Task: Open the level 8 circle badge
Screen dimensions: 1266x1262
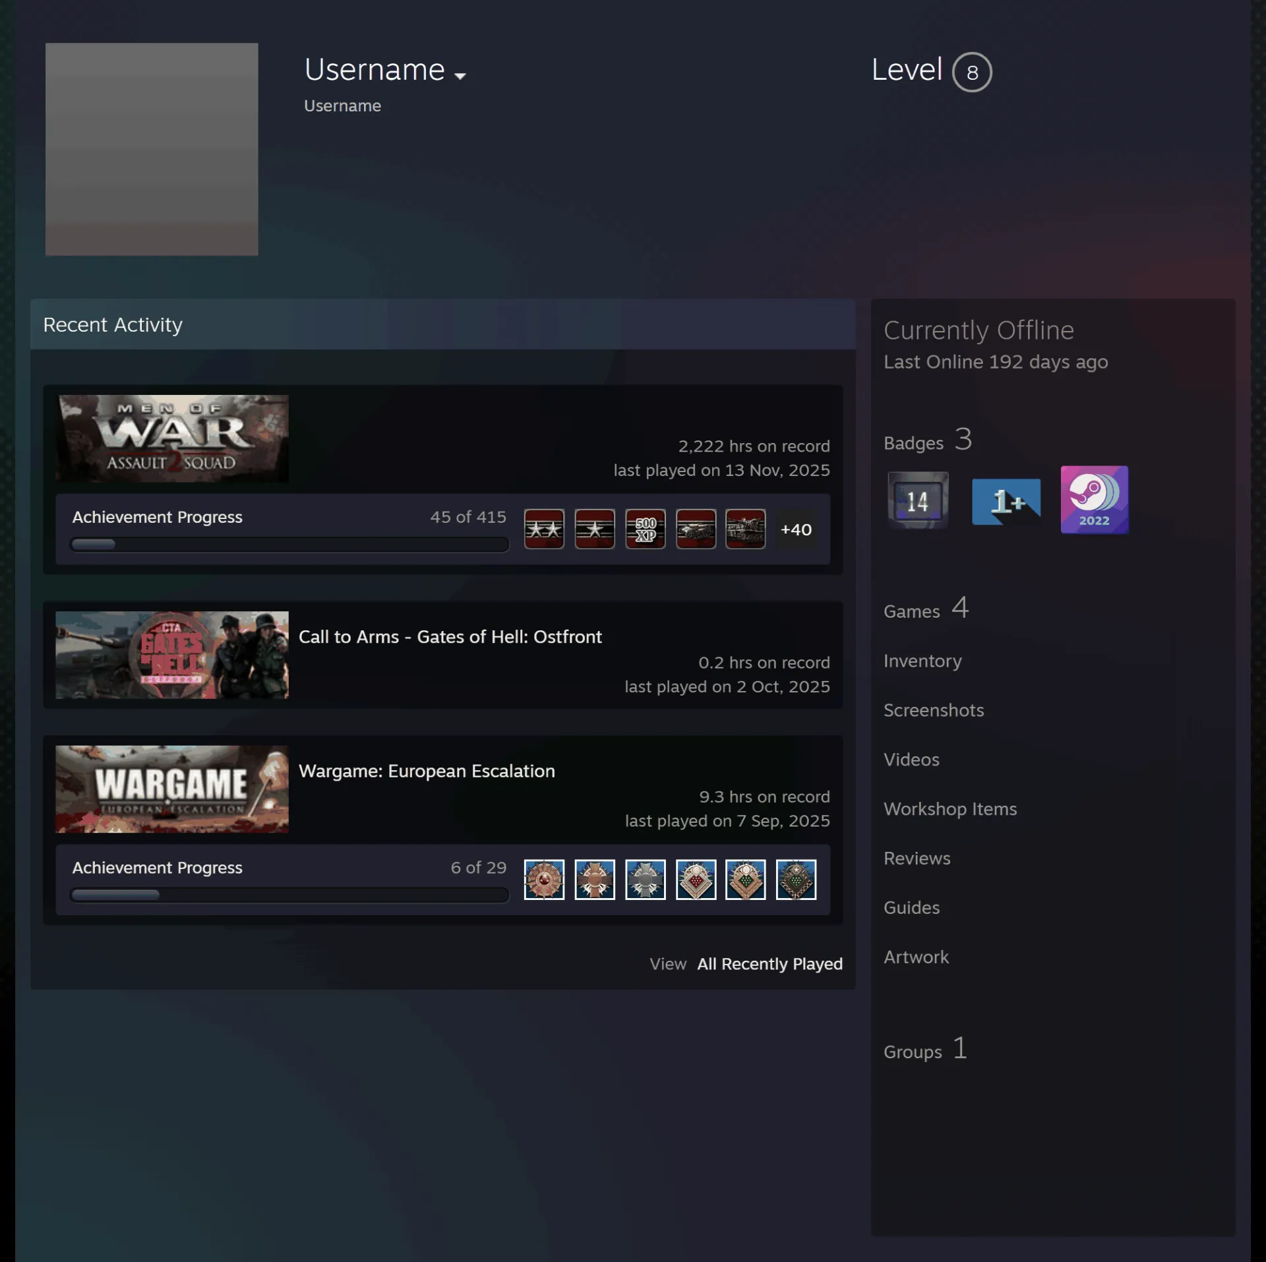Action: click(x=972, y=72)
